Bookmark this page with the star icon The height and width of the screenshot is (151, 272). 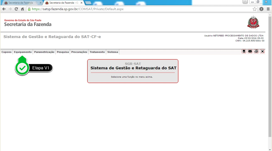coord(255,9)
